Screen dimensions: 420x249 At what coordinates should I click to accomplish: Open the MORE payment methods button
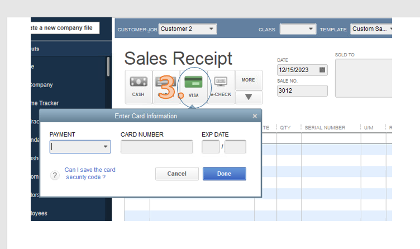click(x=249, y=80)
